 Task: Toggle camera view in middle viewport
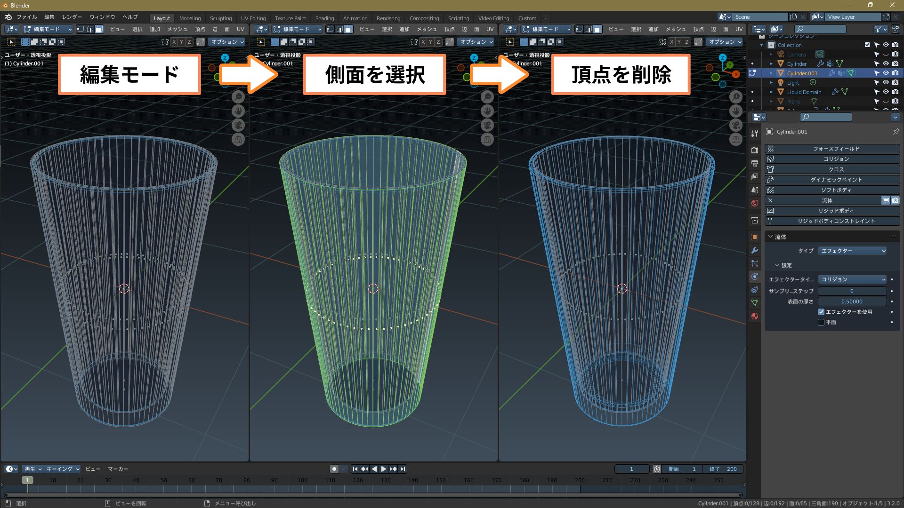pos(487,125)
